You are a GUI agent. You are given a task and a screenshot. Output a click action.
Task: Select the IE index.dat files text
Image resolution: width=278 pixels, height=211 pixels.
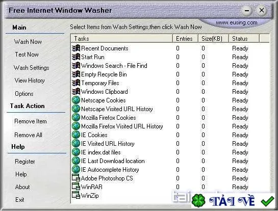coord(100,152)
